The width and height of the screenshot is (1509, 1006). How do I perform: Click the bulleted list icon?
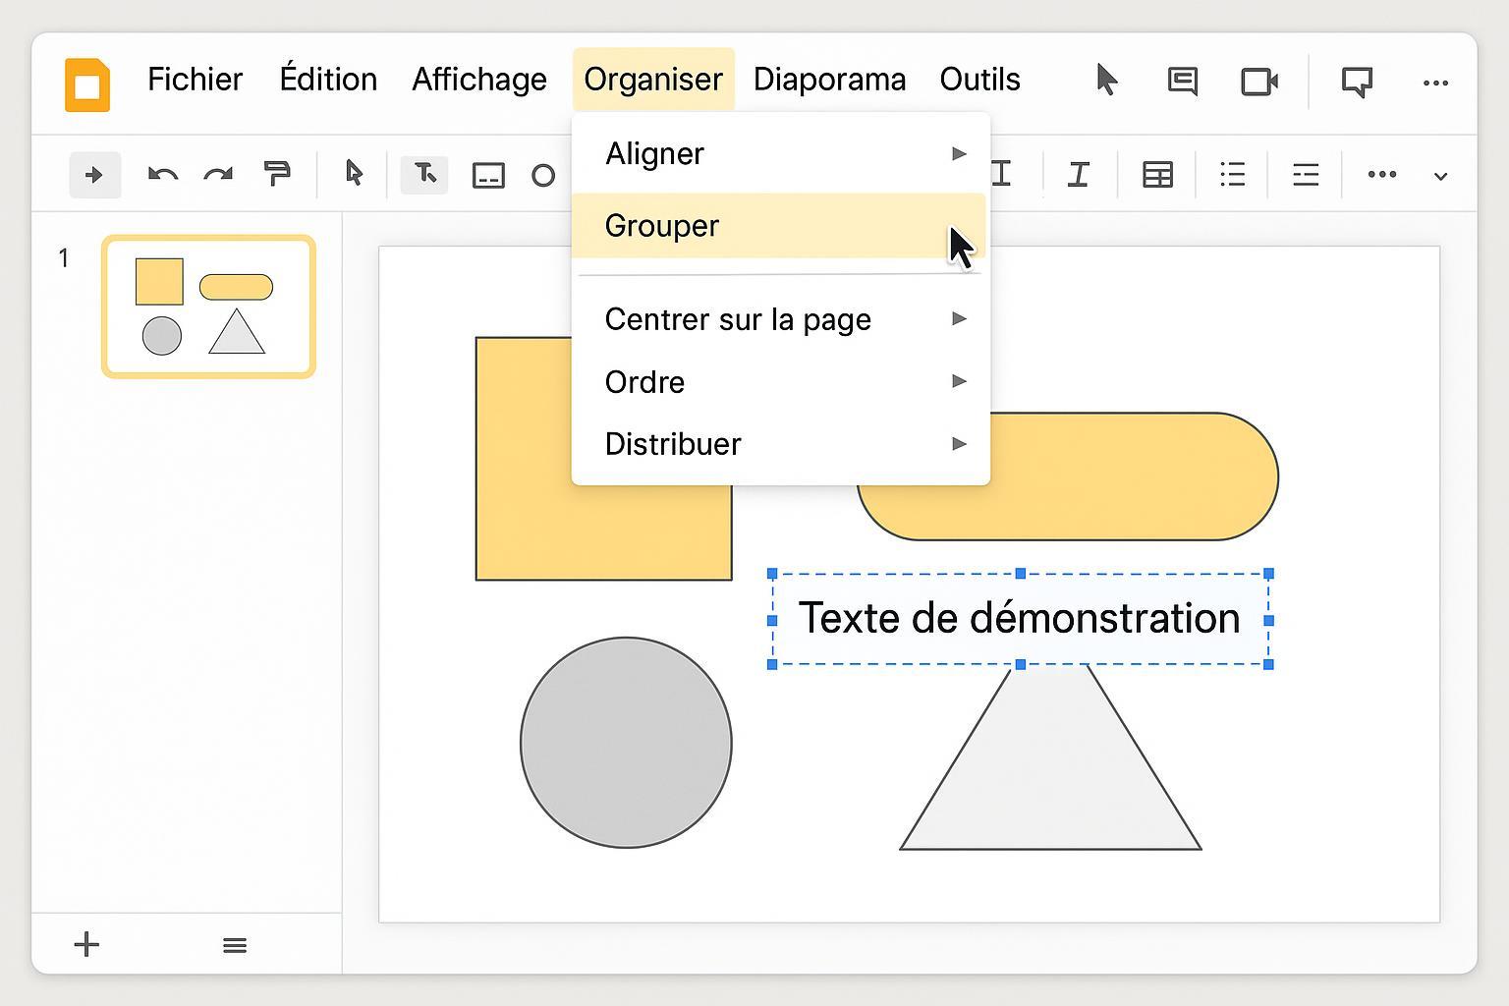1232,175
